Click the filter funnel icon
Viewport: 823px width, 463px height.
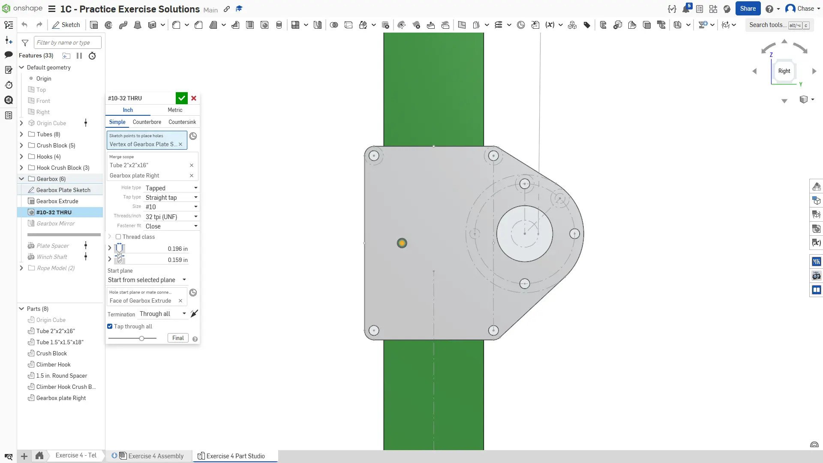(25, 43)
